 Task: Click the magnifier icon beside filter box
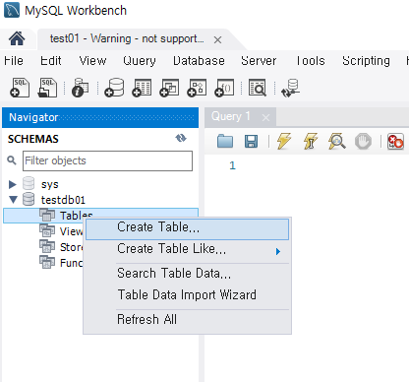[x=12, y=160]
